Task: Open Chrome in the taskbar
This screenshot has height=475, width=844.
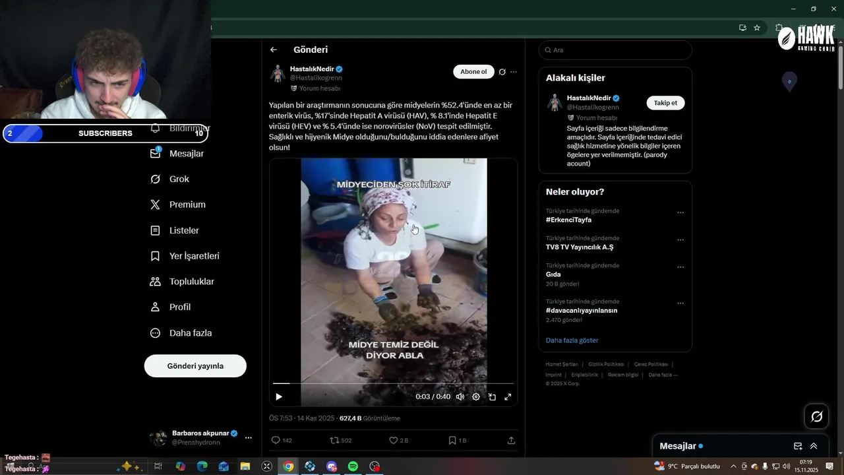Action: tap(288, 466)
